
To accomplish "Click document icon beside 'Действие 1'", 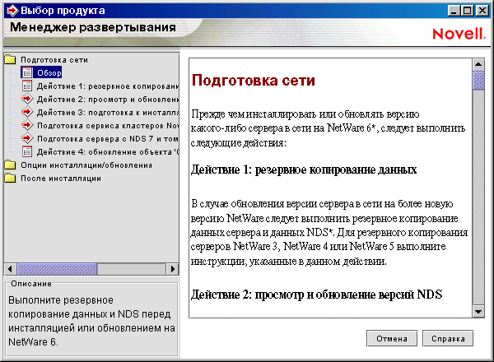I will tap(27, 86).
